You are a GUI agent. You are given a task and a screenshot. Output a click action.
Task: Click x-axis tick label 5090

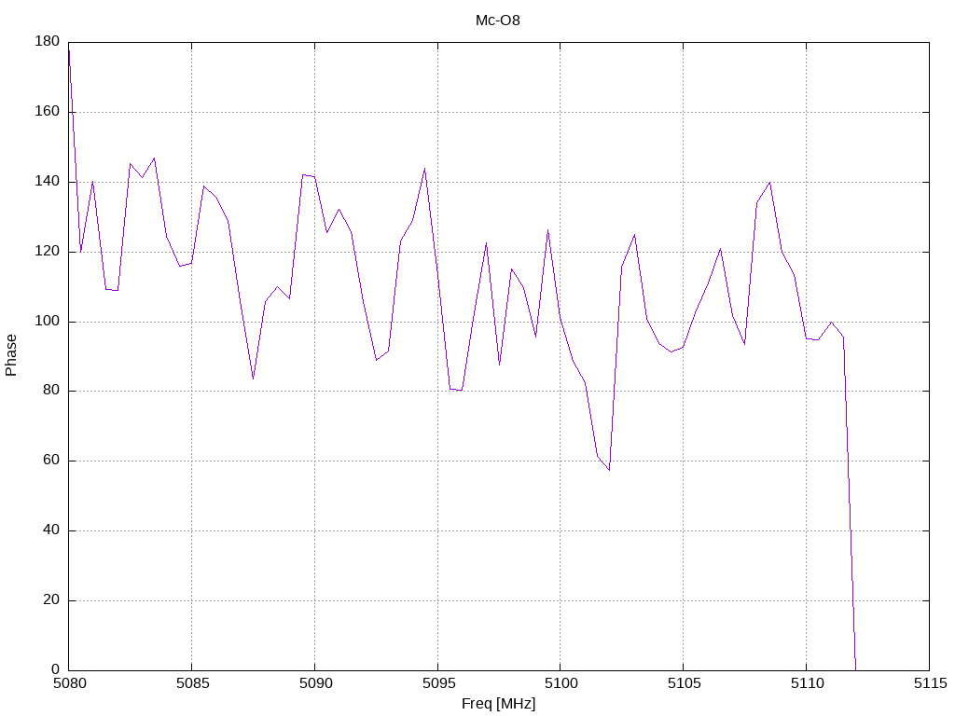[x=315, y=683]
